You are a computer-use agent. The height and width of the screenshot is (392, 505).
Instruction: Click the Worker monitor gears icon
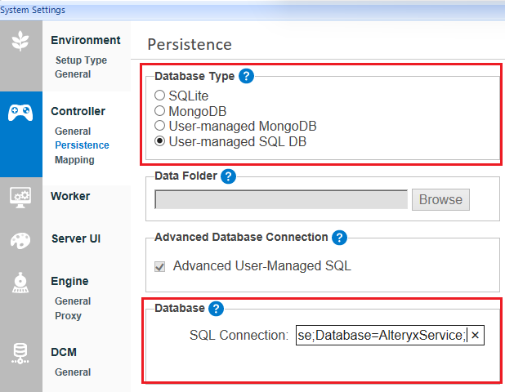point(20,197)
